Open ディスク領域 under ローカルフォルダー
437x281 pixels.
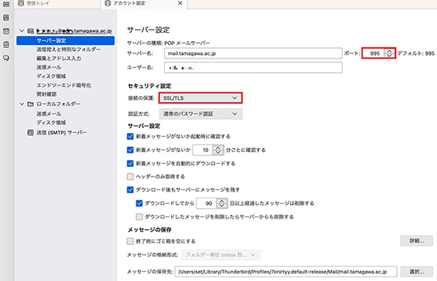(51, 122)
